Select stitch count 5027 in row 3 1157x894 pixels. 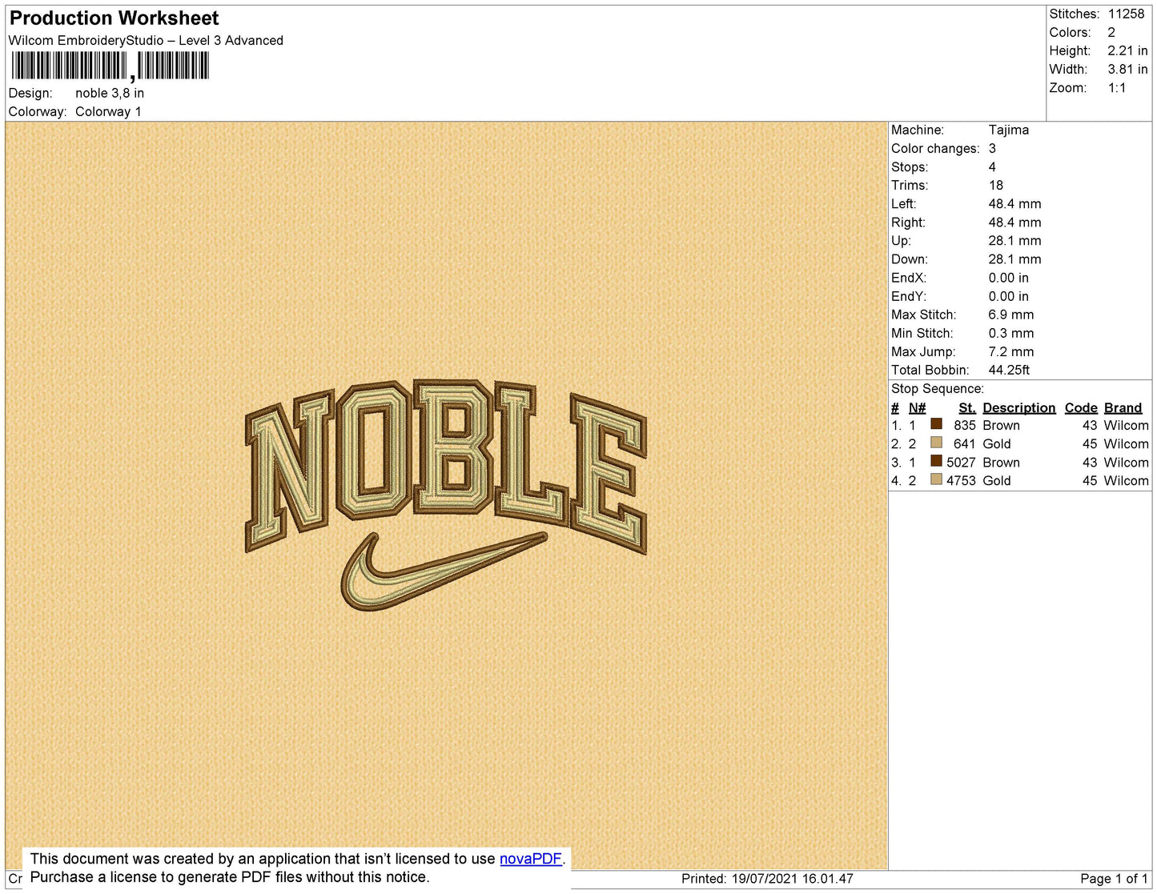coord(961,462)
